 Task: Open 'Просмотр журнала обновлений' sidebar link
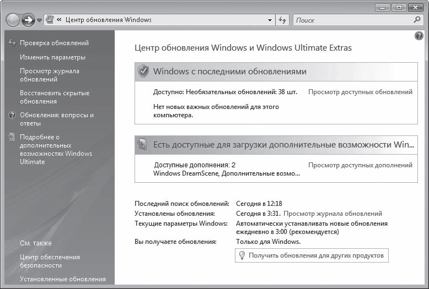point(50,75)
